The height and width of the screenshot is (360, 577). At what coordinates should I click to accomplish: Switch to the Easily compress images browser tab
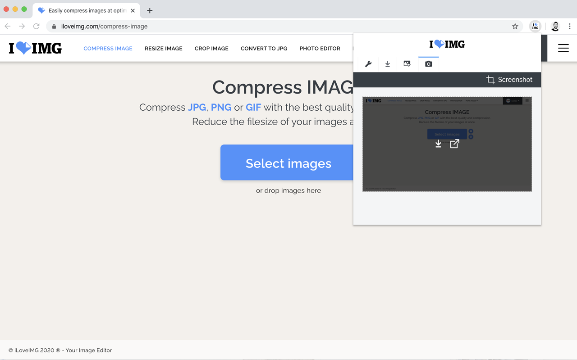83,10
